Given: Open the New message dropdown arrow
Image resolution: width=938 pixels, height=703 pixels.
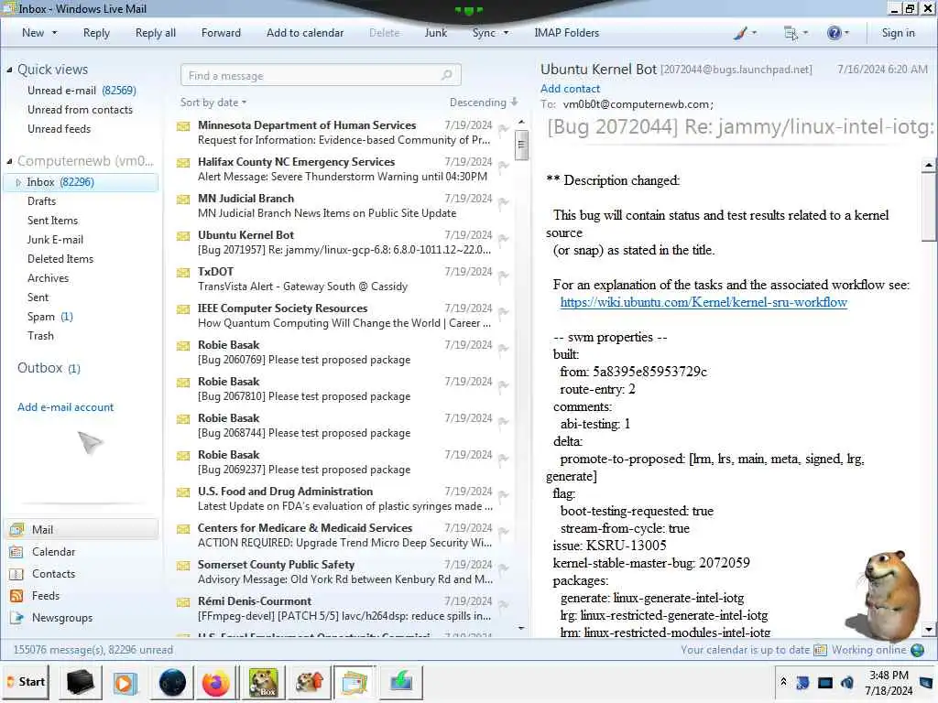Looking at the screenshot, I should 54,33.
